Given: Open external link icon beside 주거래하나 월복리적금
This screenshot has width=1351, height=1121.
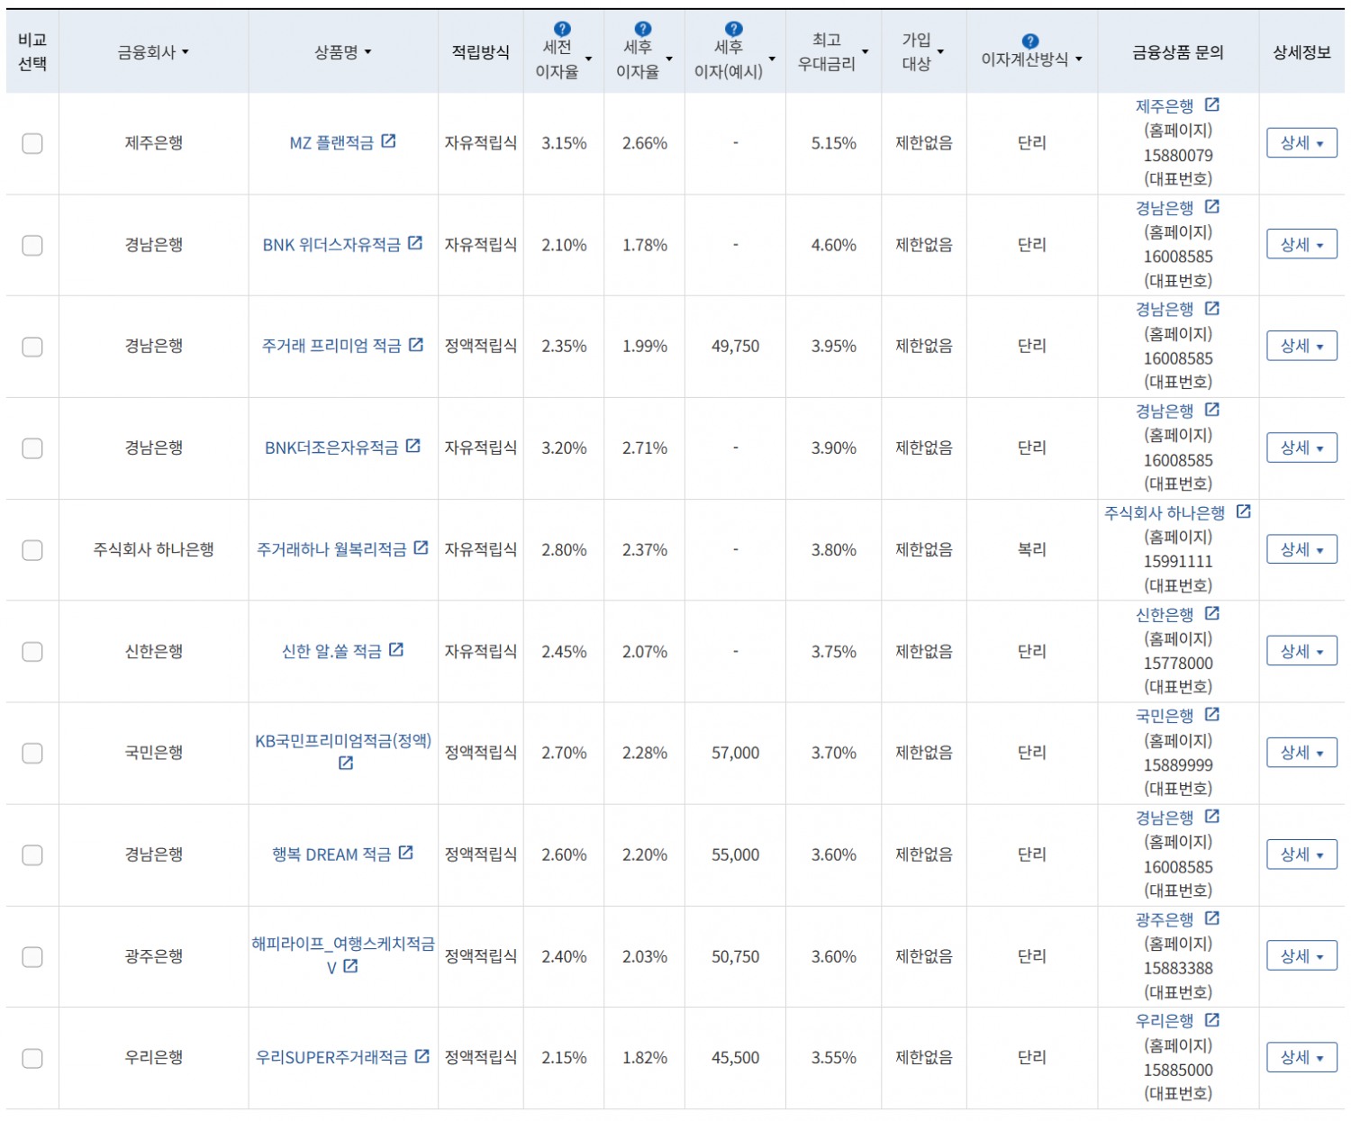Looking at the screenshot, I should click(x=422, y=548).
